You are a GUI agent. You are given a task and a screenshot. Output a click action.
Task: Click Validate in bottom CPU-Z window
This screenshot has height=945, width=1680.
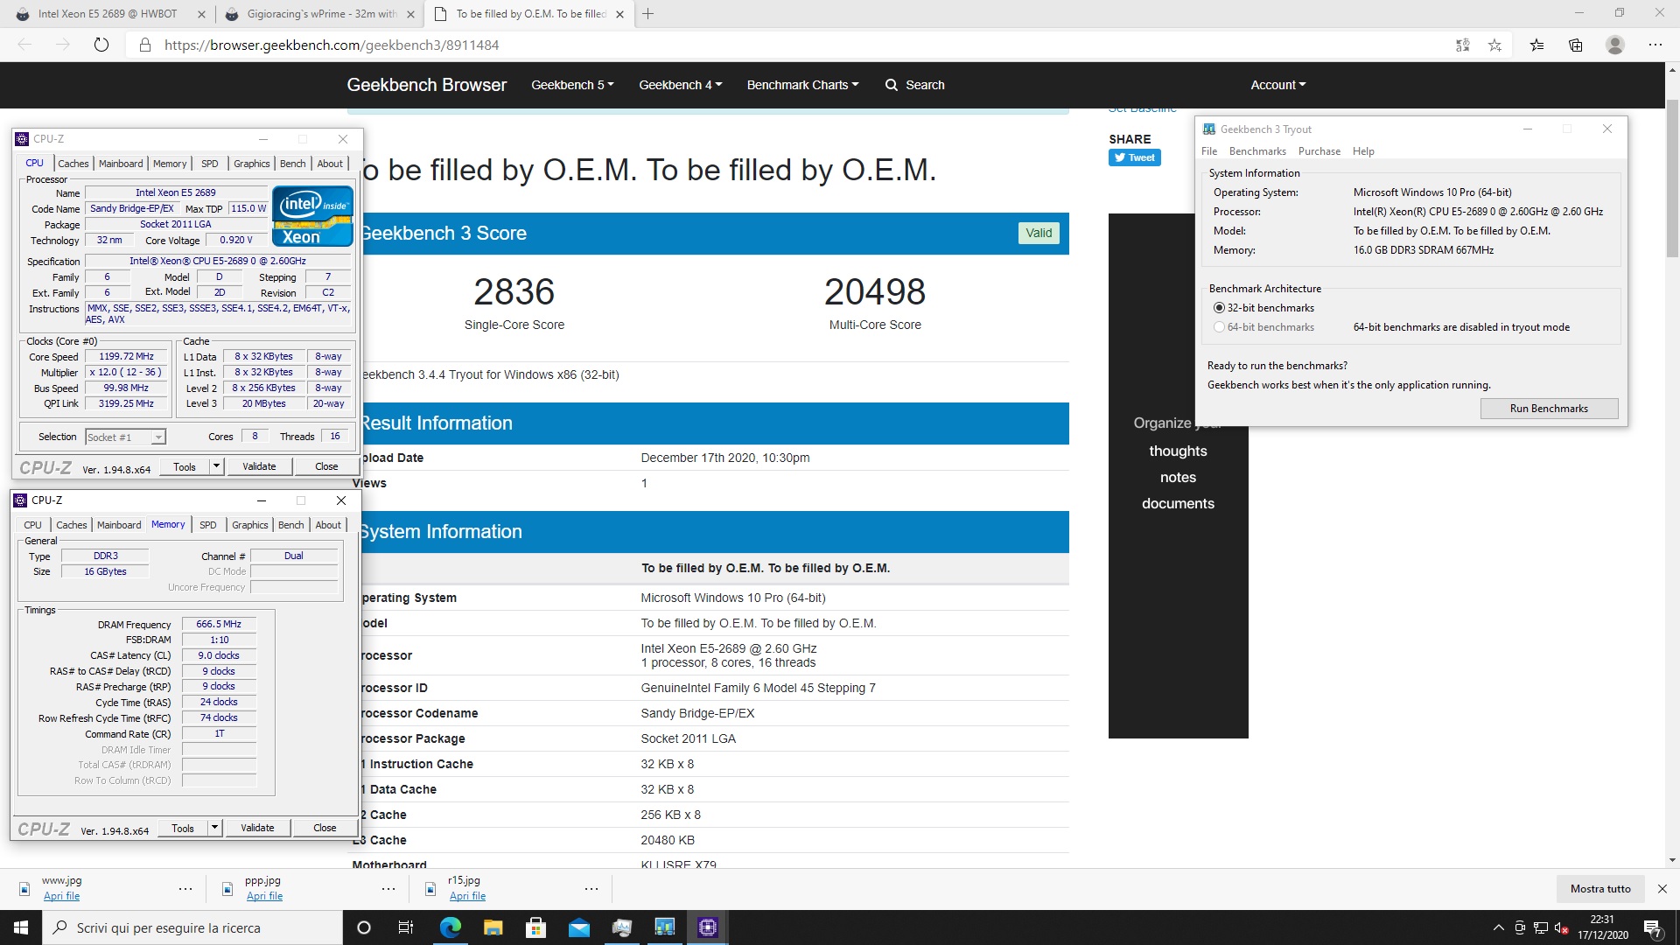pos(257,828)
